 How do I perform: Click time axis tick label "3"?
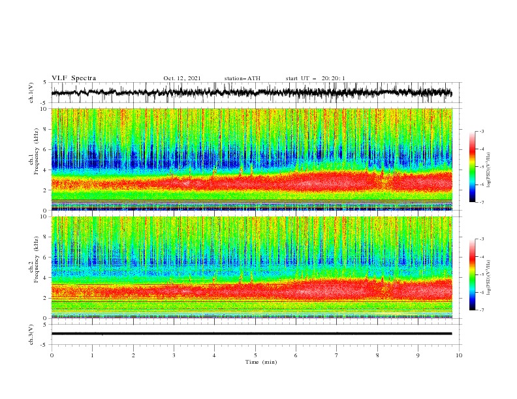[174, 355]
